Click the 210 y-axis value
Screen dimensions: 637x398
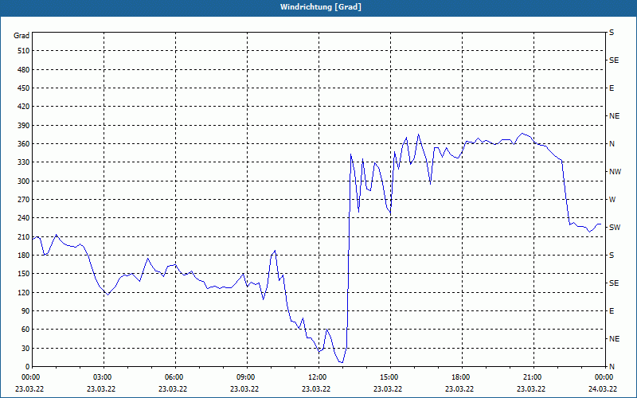tap(24, 236)
